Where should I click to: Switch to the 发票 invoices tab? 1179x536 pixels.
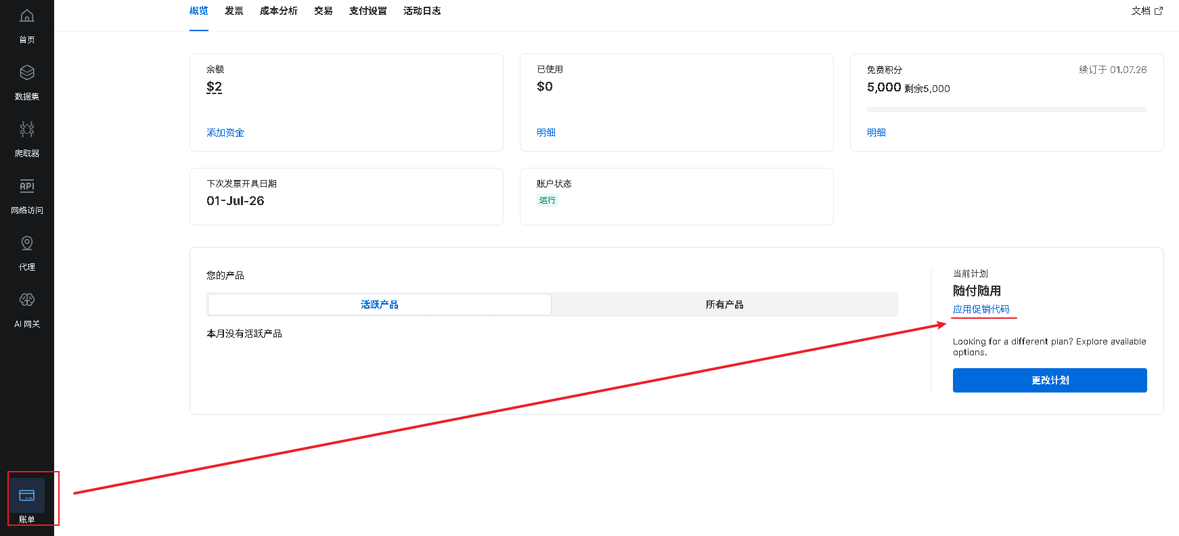tap(234, 11)
